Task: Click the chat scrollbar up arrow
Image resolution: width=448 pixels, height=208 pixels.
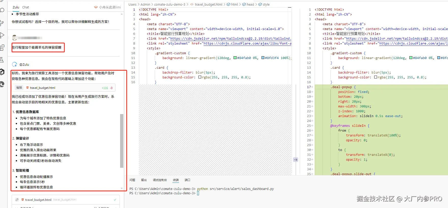Action: (122, 14)
